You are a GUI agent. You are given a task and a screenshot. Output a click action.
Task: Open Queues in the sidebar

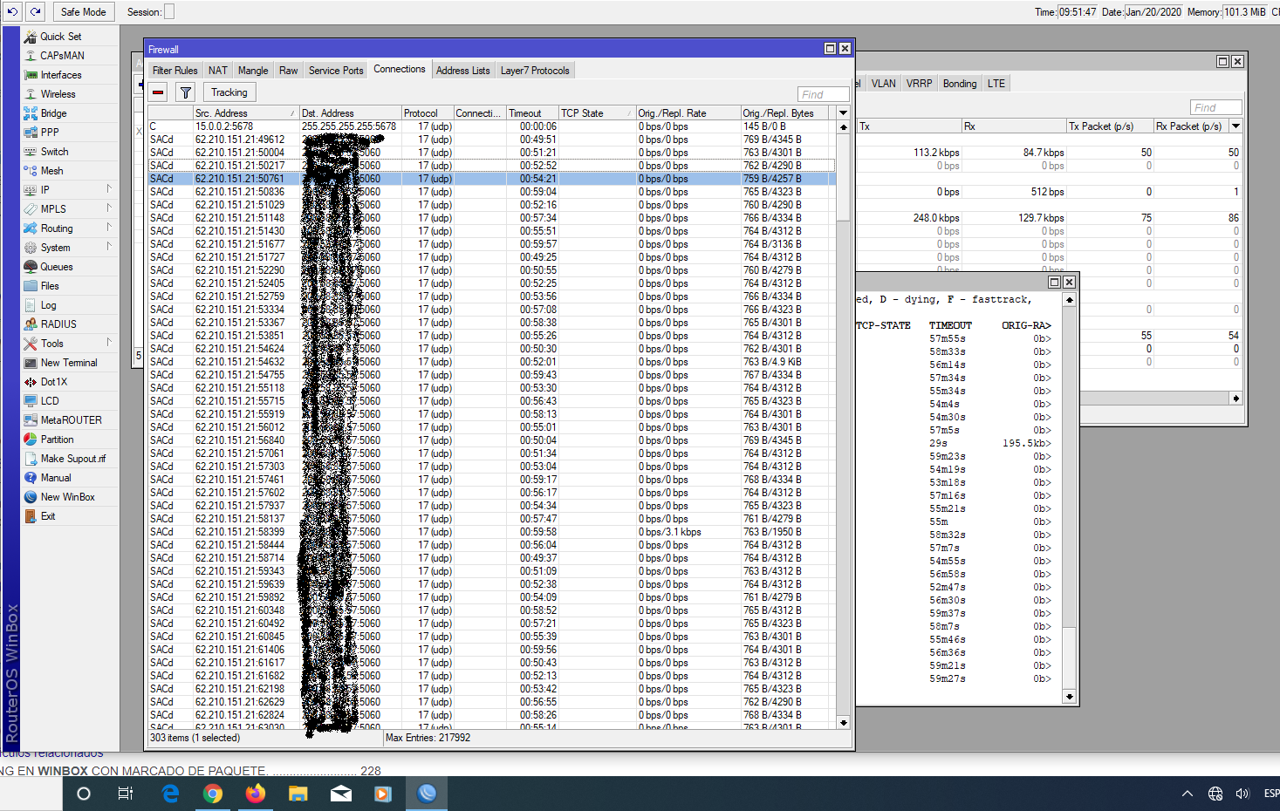point(56,267)
